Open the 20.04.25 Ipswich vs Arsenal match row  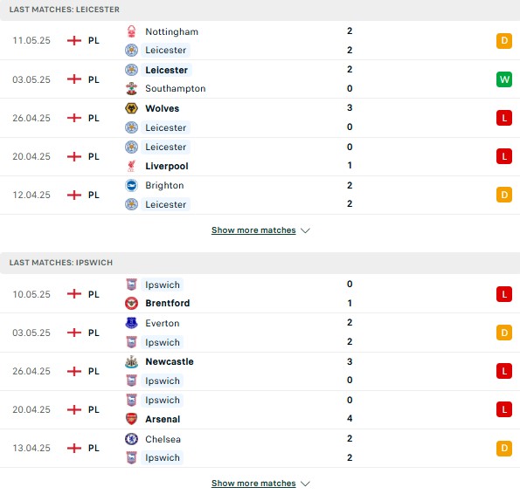click(260, 409)
